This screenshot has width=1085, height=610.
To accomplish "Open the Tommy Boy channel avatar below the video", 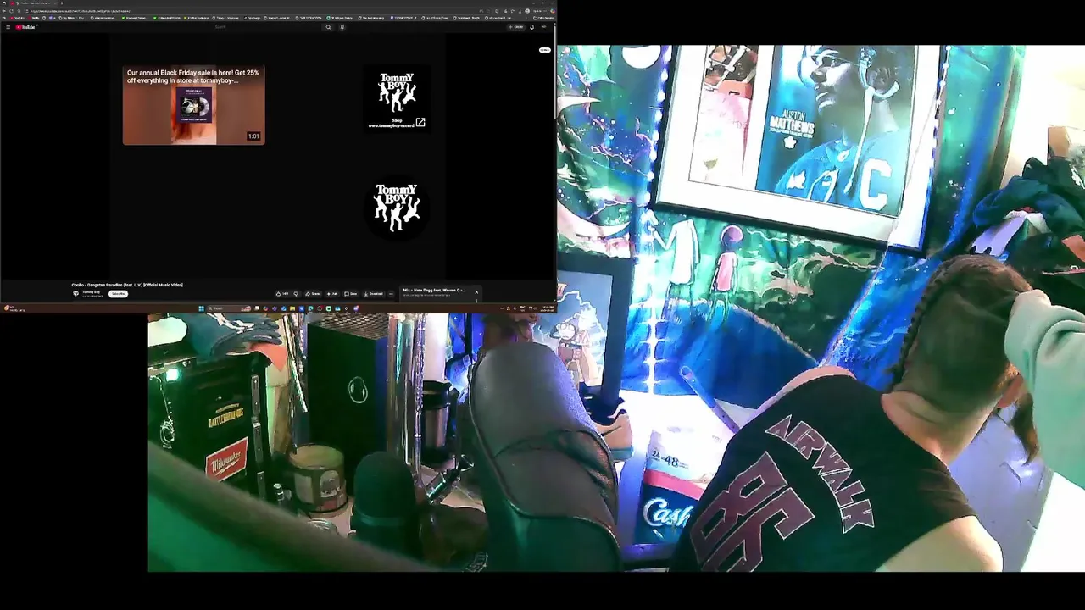I will click(76, 293).
